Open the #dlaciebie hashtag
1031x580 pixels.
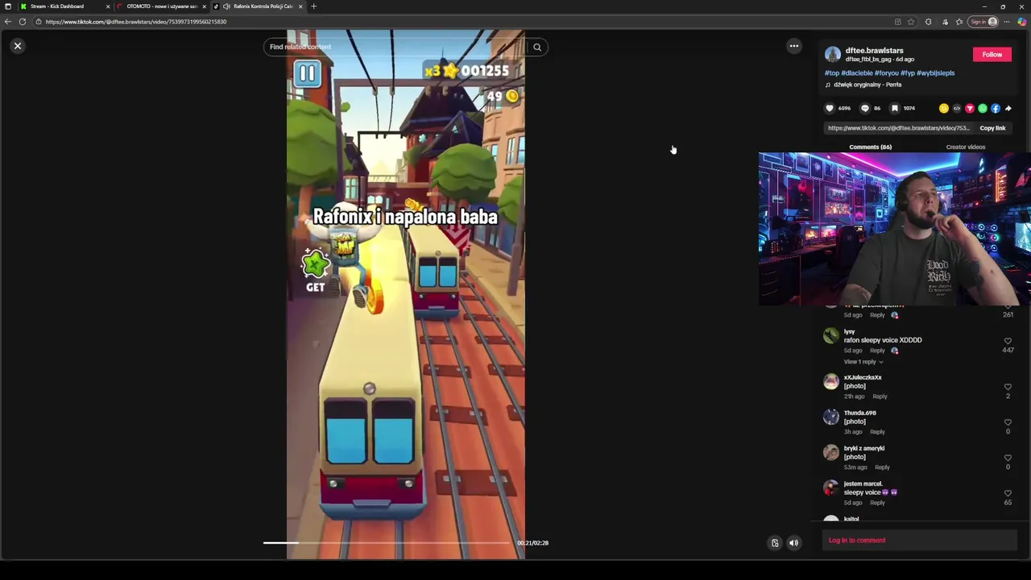pyautogui.click(x=857, y=73)
